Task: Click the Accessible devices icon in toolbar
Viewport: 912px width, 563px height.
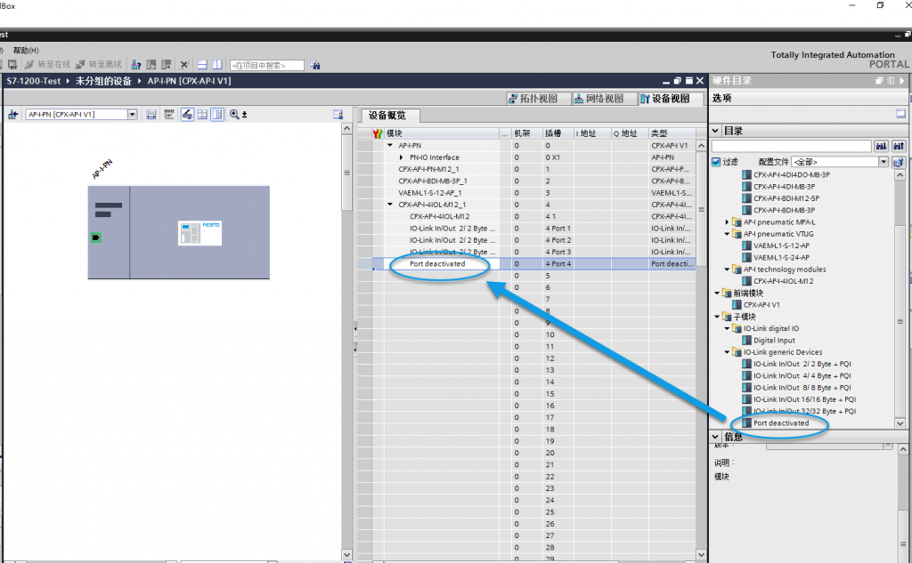Action: (136, 65)
